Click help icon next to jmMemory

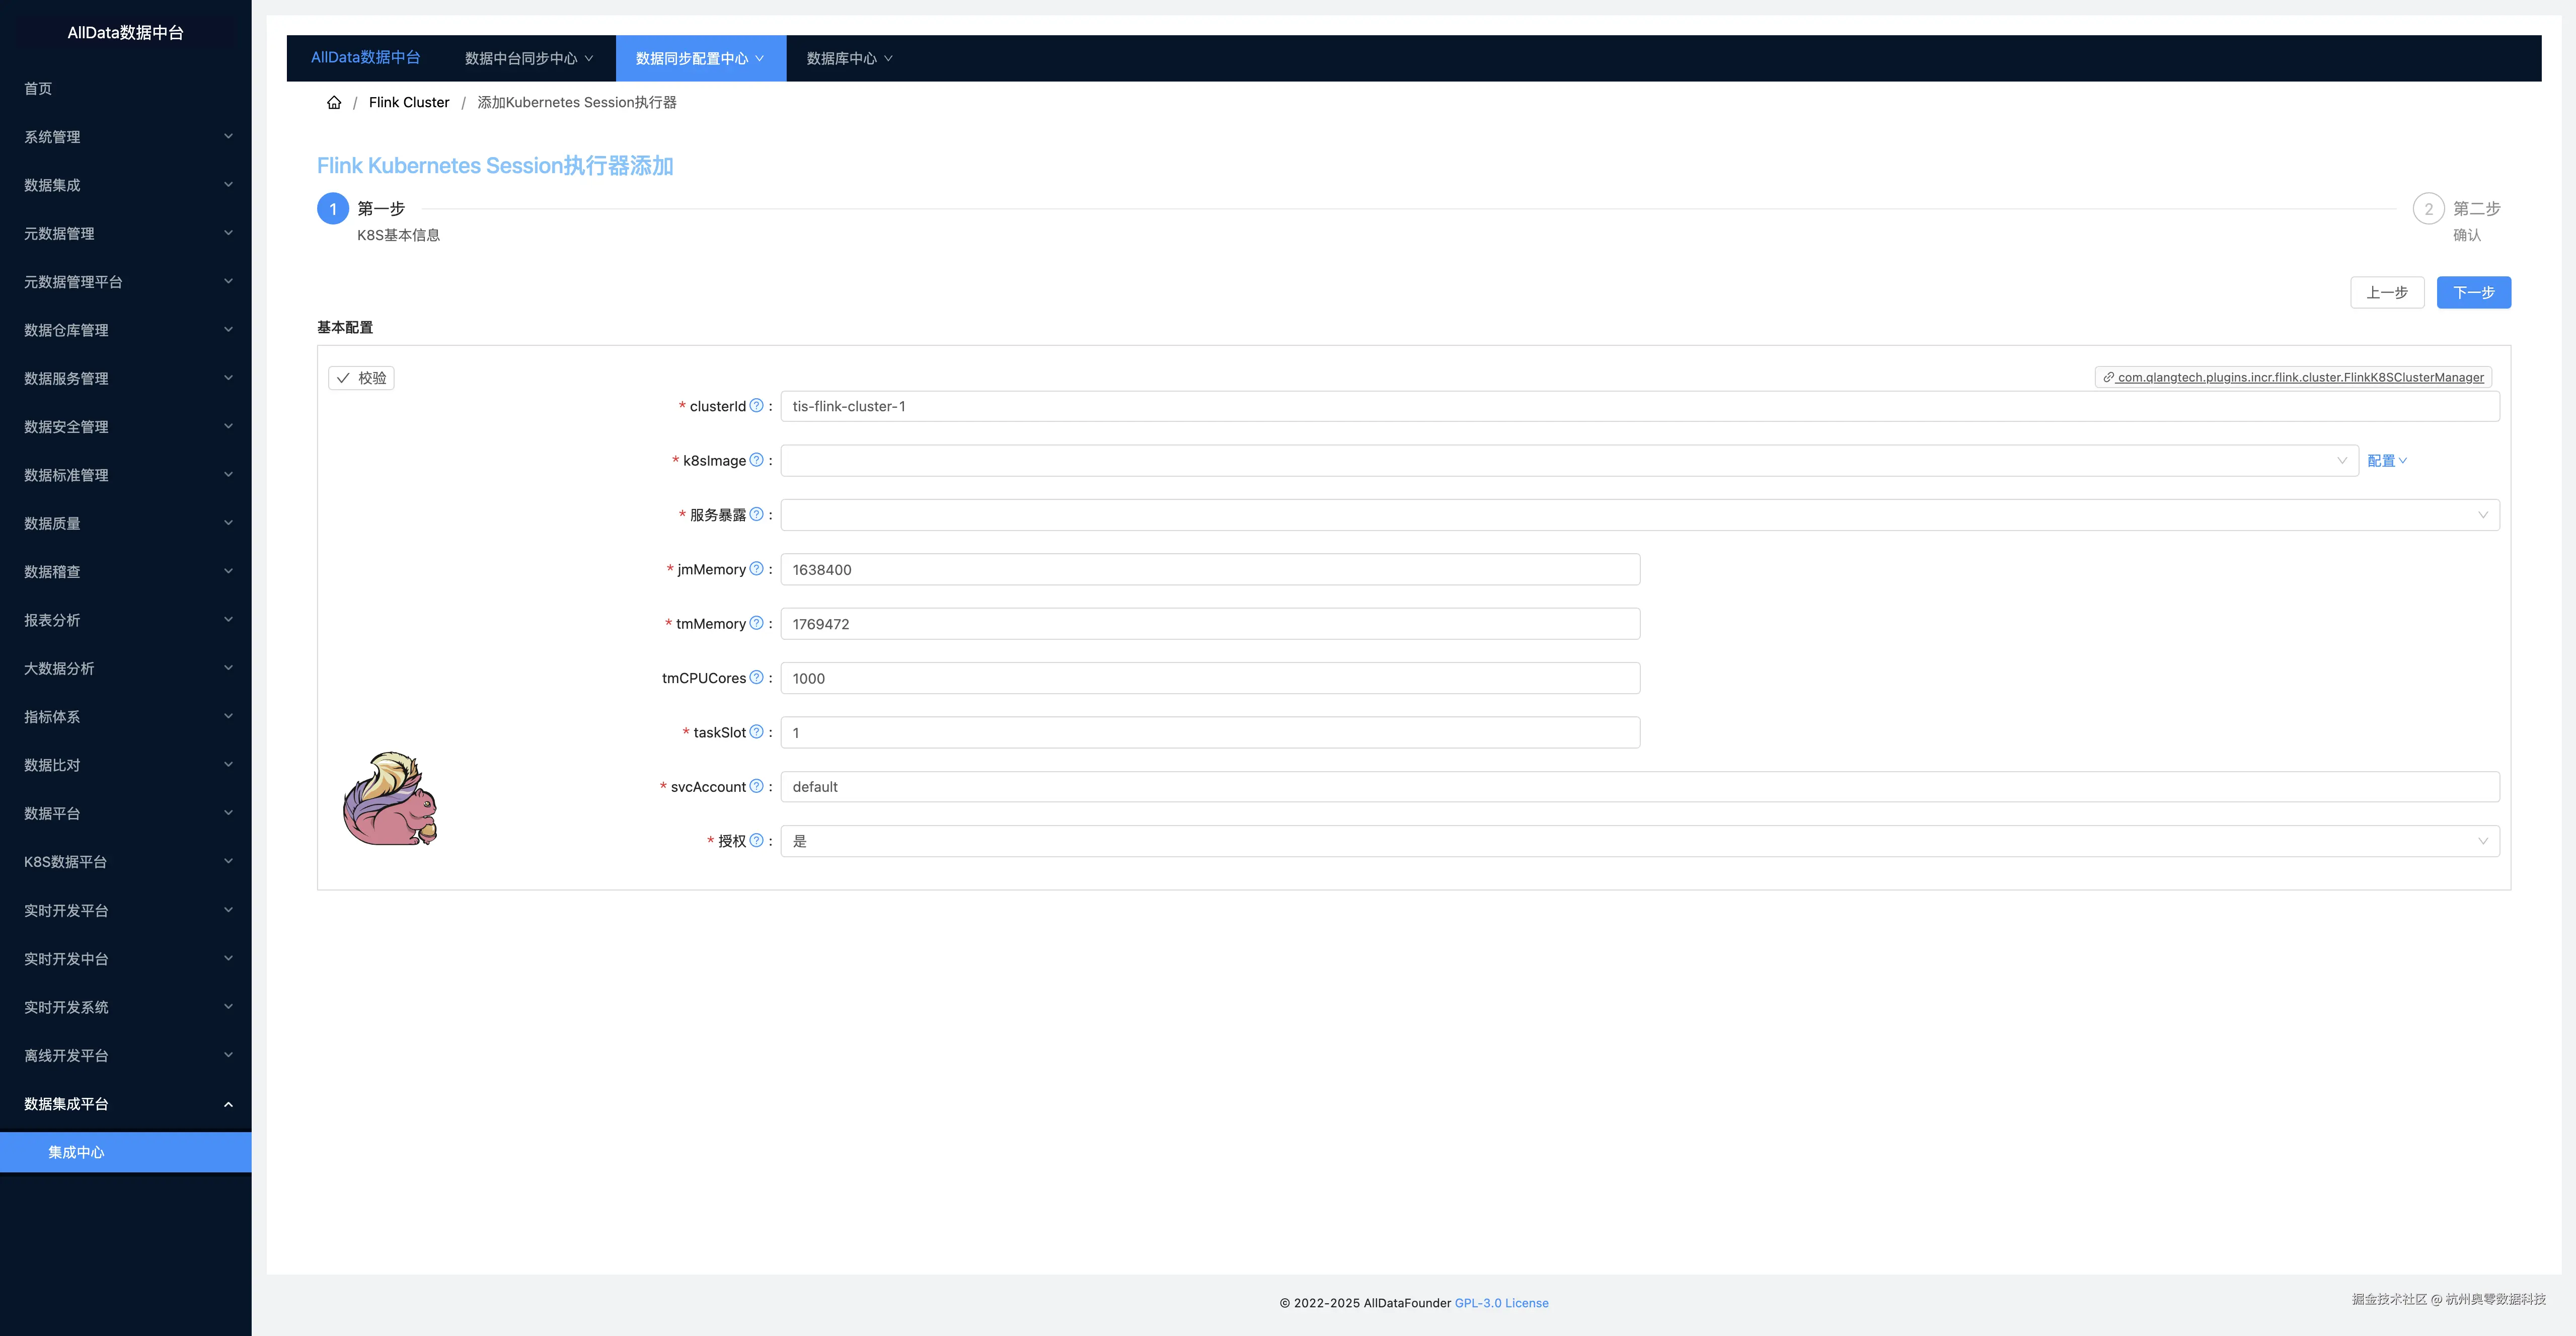756,568
